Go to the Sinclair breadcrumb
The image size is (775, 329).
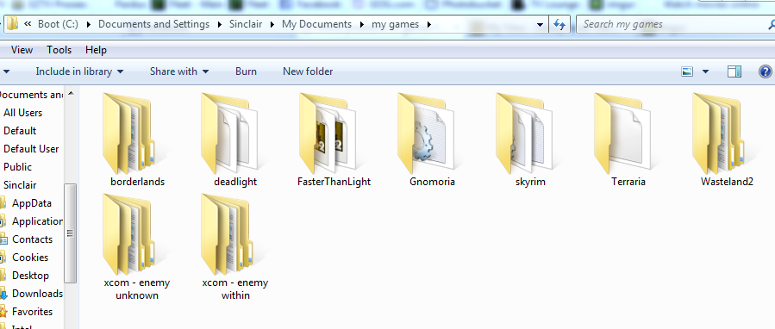click(x=246, y=24)
